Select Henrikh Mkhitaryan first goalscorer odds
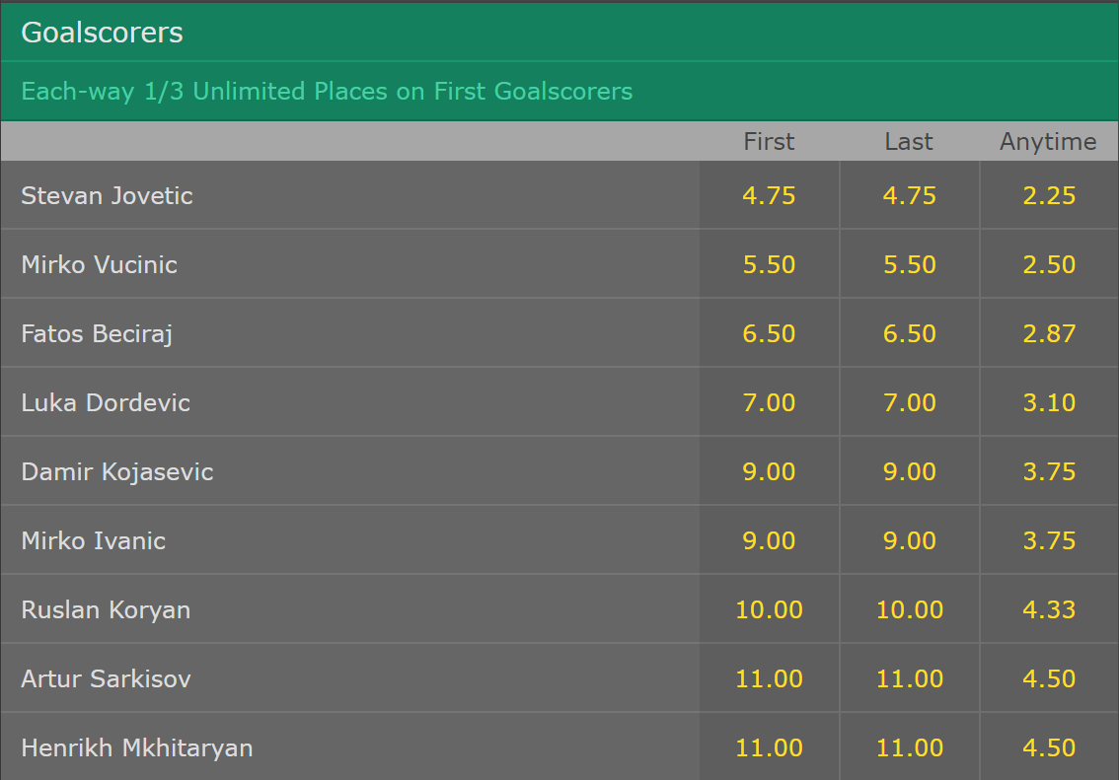The width and height of the screenshot is (1119, 780). [769, 747]
